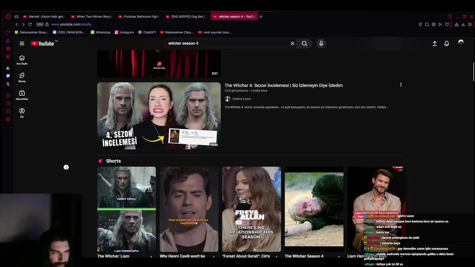
Task: Open the Opera sidebar Aria AI icon
Action: (x=8, y=68)
